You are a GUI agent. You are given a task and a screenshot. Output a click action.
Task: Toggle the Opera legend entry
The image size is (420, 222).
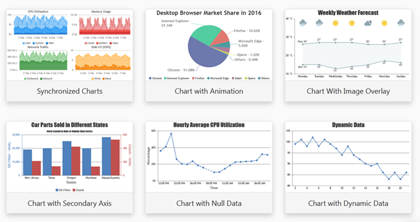(250, 78)
